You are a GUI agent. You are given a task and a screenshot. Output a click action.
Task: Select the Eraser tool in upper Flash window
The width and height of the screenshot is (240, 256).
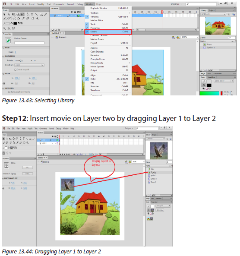(x=28, y=19)
